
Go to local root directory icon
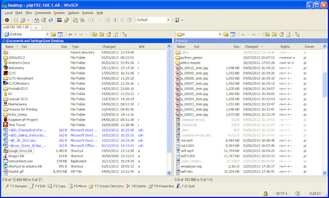point(102,34)
